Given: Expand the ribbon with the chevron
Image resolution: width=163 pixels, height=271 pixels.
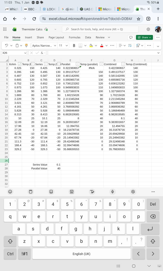Looking at the screenshot, I should tap(158, 46).
